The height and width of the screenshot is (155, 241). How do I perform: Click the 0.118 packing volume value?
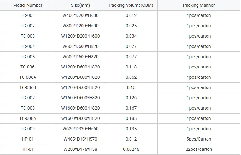(x=131, y=67)
